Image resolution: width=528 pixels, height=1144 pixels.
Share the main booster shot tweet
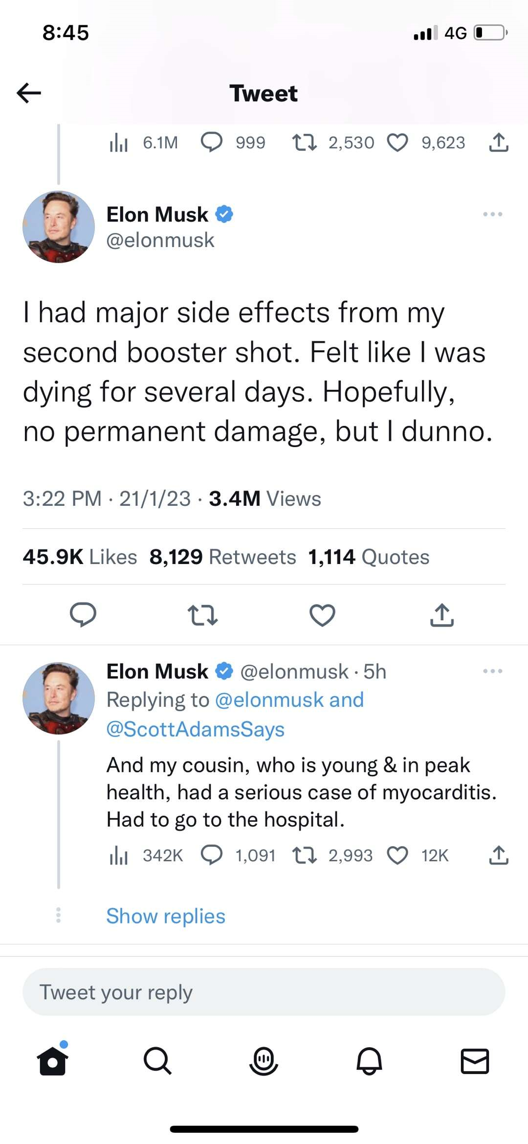pos(442,615)
